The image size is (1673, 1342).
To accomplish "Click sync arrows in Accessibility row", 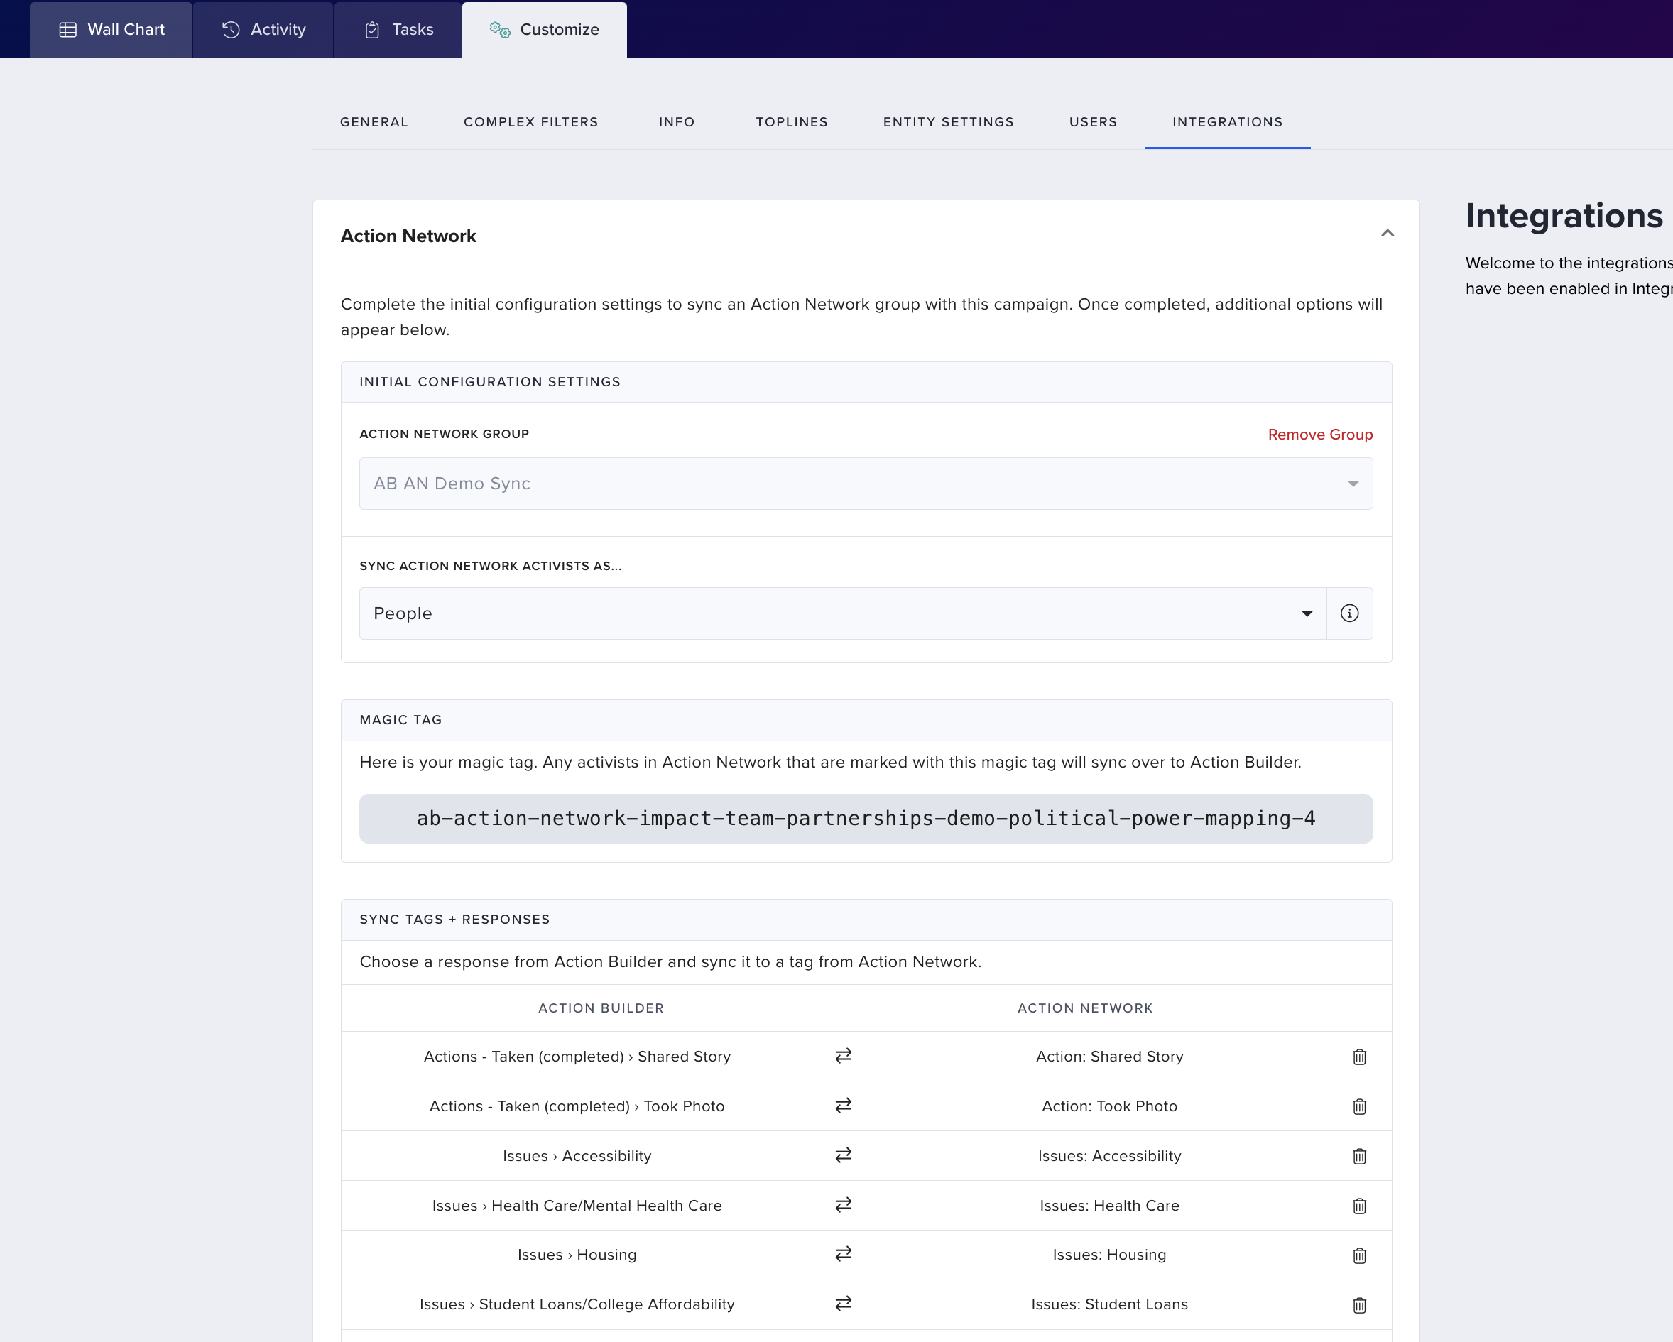I will [844, 1155].
